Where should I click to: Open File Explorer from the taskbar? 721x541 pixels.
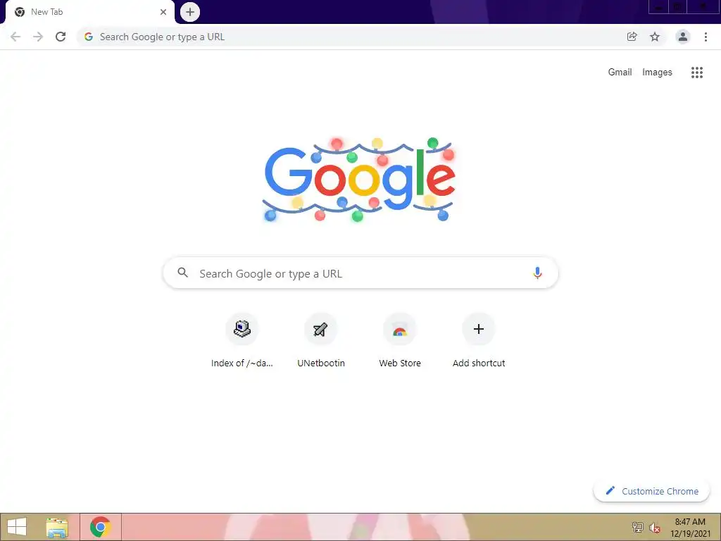tap(57, 527)
